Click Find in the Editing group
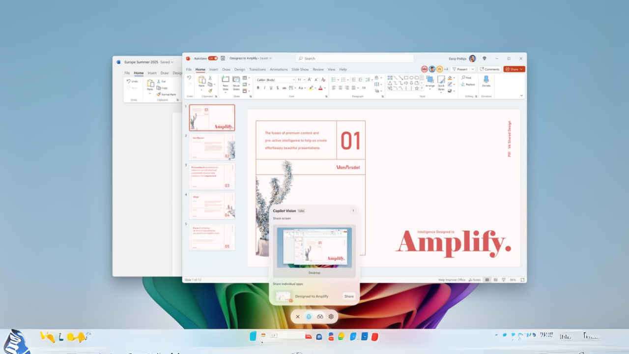Image resolution: width=629 pixels, height=354 pixels. [x=466, y=78]
